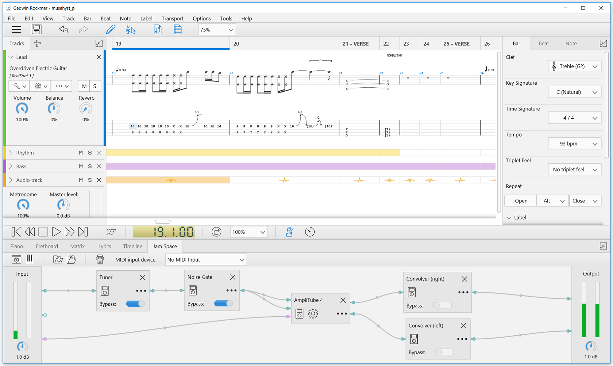Viewport: 613px width, 366px height.
Task: Click the piano keys icon in Jam Space toolbar
Action: pos(30,259)
